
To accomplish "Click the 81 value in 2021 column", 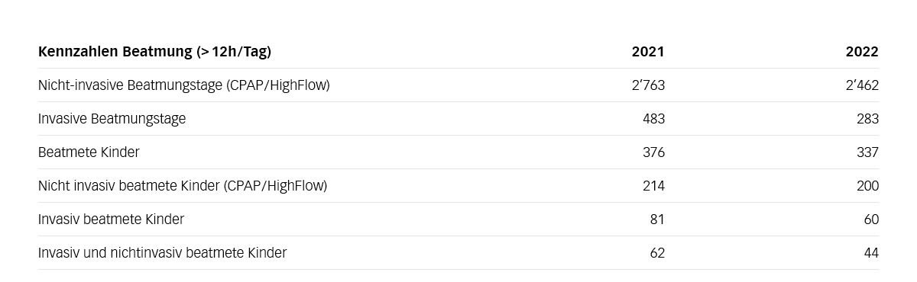I will click(x=657, y=220).
